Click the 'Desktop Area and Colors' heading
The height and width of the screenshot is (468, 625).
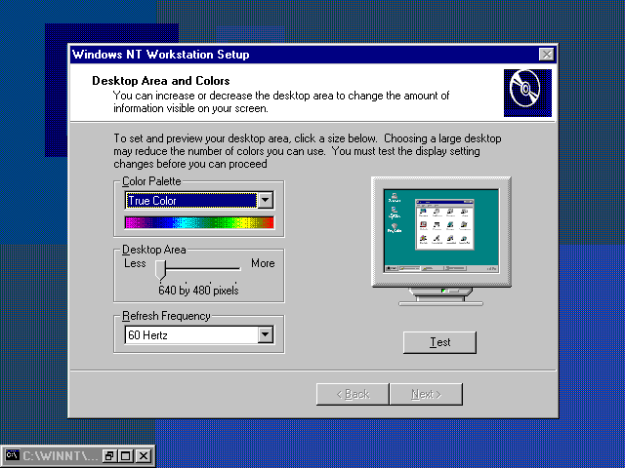click(x=160, y=81)
